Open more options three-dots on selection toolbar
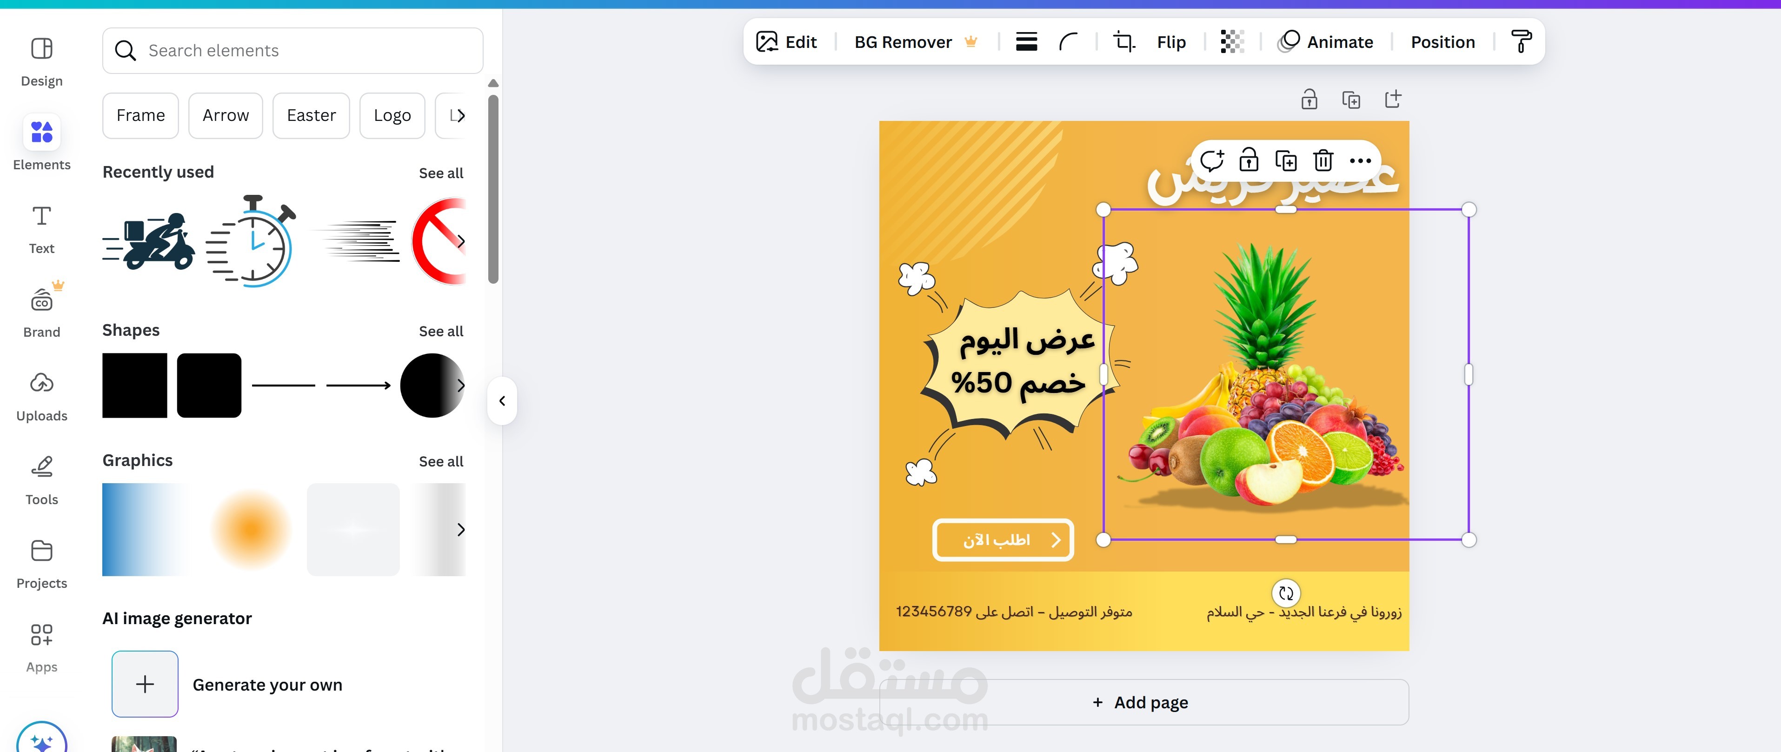This screenshot has width=1781, height=752. (x=1360, y=161)
